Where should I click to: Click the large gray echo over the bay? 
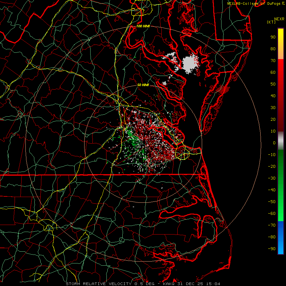[x=190, y=64]
